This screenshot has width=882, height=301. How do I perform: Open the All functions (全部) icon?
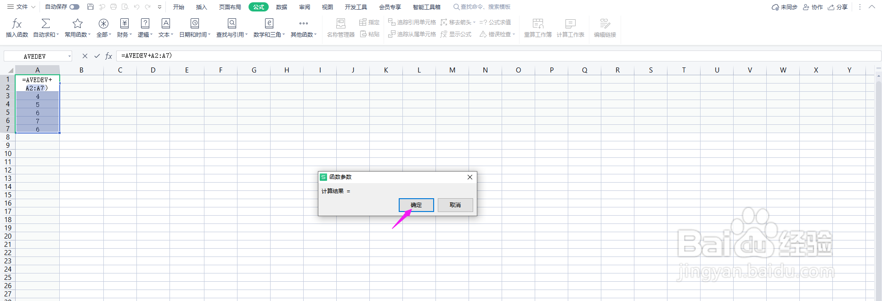pos(103,23)
